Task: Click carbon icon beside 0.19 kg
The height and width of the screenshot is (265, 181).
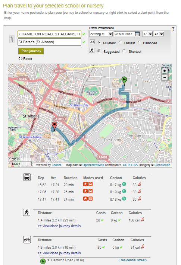Action: tap(124, 191)
